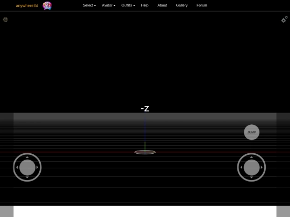The height and width of the screenshot is (217, 290).
Task: Click the left joystick center knob
Action: click(27, 167)
